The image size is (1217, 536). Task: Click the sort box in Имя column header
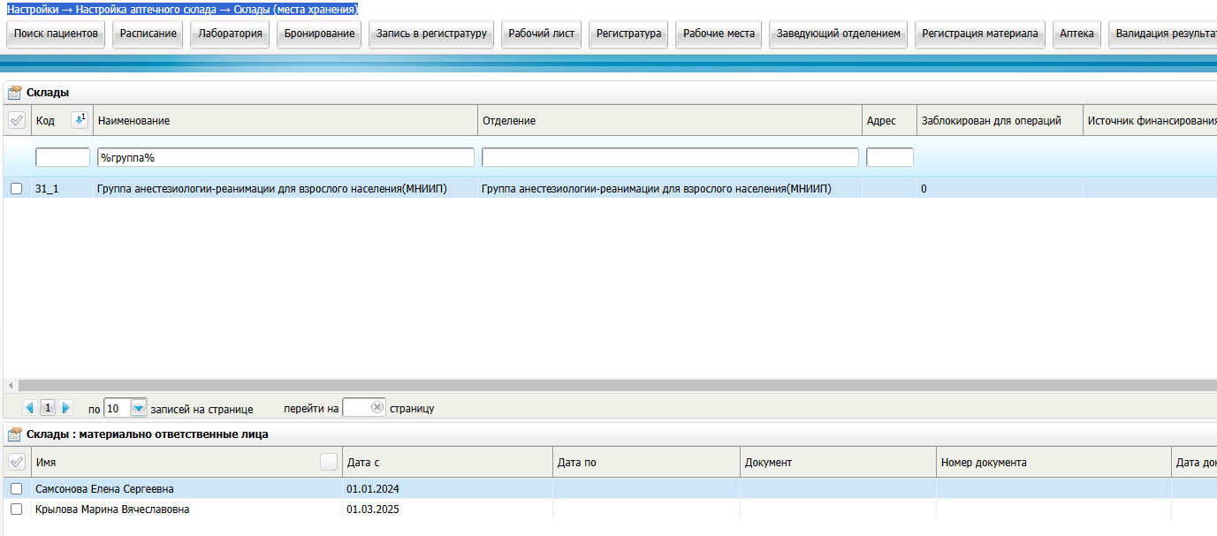tap(329, 462)
